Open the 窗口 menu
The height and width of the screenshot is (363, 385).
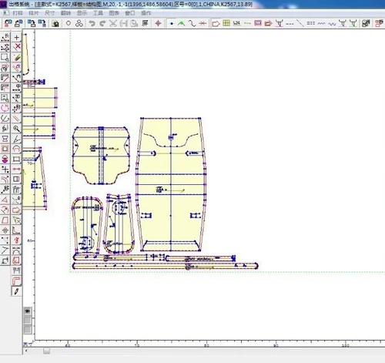tap(130, 13)
